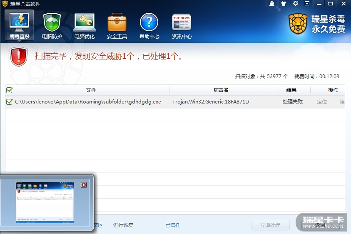Click 定位 to locate the infected file
The height and width of the screenshot is (234, 351).
coord(322,102)
